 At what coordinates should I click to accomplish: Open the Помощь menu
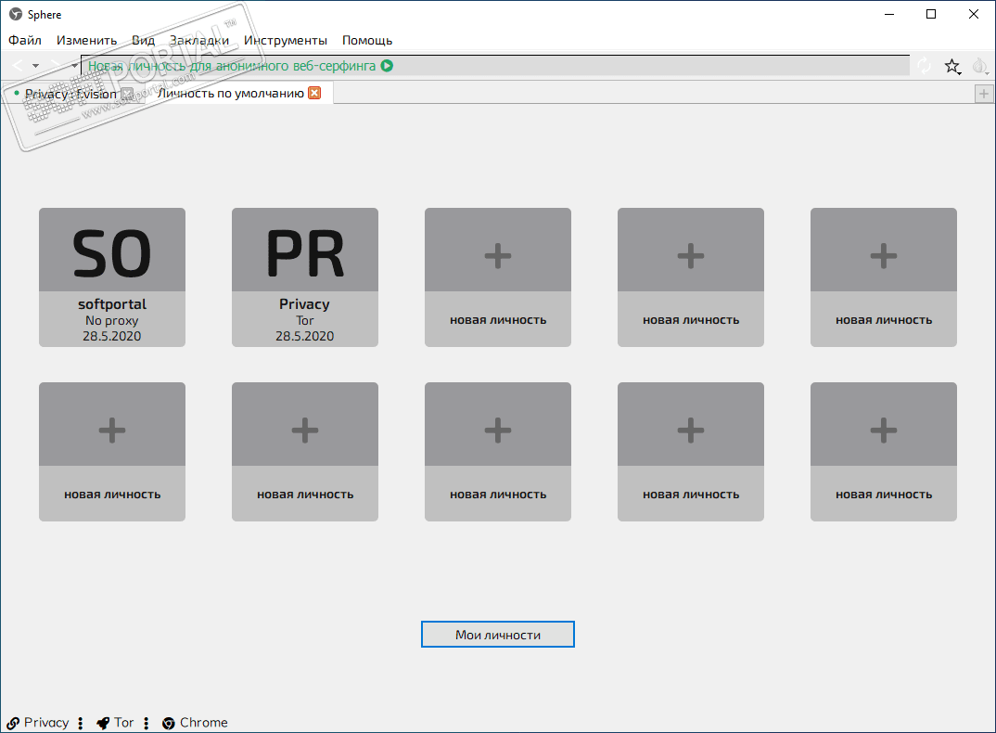tap(367, 40)
